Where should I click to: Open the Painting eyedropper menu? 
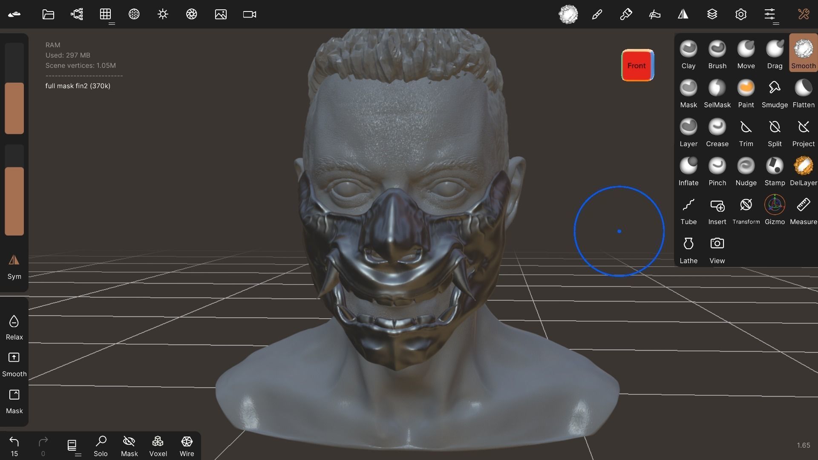[626, 14]
